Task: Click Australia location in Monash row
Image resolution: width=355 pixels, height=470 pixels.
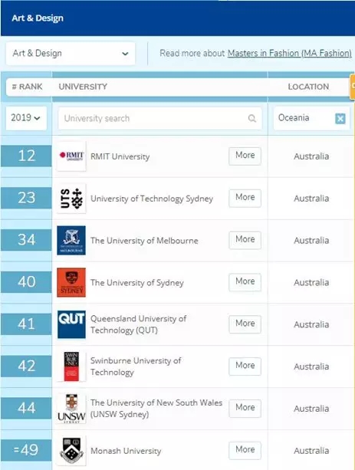Action: [311, 451]
